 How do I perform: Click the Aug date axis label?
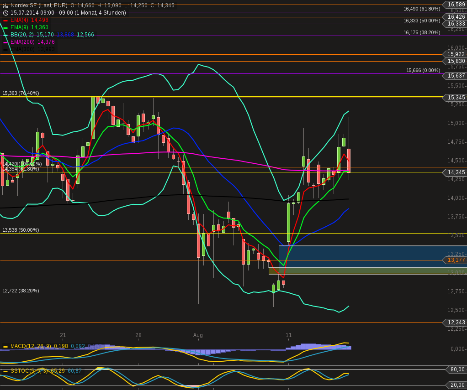[198, 335]
